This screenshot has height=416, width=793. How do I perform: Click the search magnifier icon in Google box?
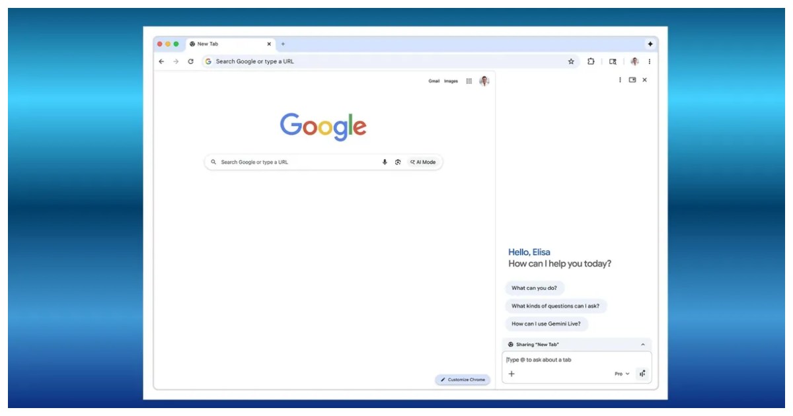pyautogui.click(x=213, y=162)
